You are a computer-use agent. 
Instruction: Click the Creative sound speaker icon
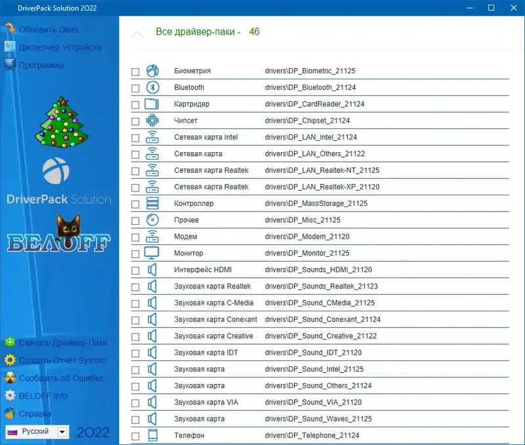coord(152,336)
